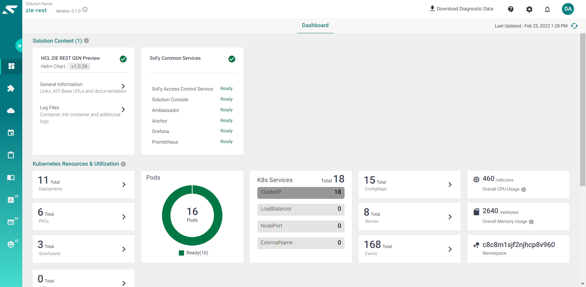The width and height of the screenshot is (586, 287).
Task: Open the puzzle-piece sidebar icon
Action: (11, 88)
